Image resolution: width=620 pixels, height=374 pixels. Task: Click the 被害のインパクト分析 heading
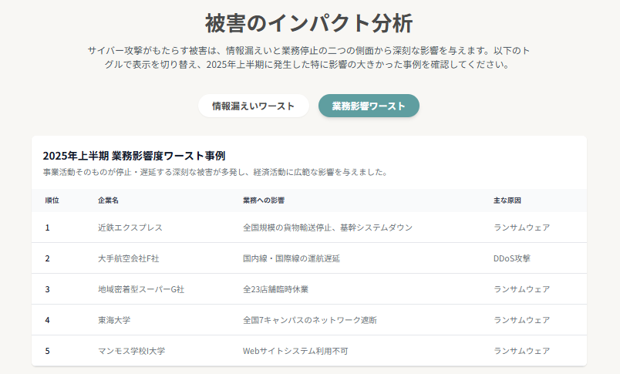coord(308,23)
